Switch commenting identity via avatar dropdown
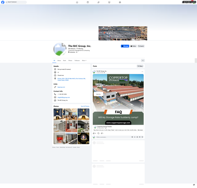This screenshot has height=188, width=197. point(94,137)
